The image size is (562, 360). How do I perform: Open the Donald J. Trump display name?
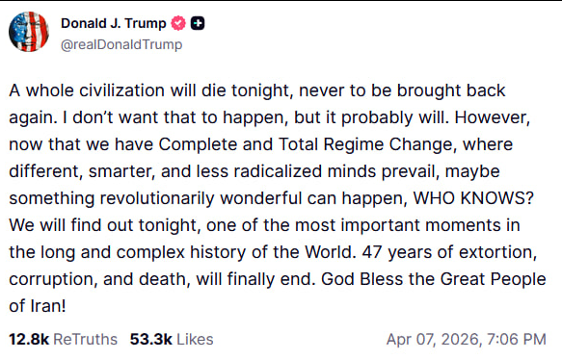point(113,23)
